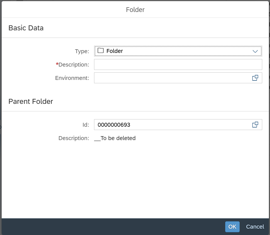Image resolution: width=270 pixels, height=235 pixels.
Task: Dismiss the dialog using Cancel
Action: 255,227
